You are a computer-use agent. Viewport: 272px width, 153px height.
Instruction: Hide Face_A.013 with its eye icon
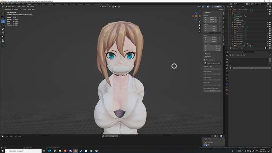pos(268,41)
